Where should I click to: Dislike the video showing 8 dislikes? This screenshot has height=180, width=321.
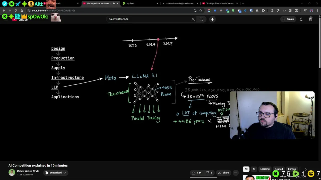(x=209, y=173)
